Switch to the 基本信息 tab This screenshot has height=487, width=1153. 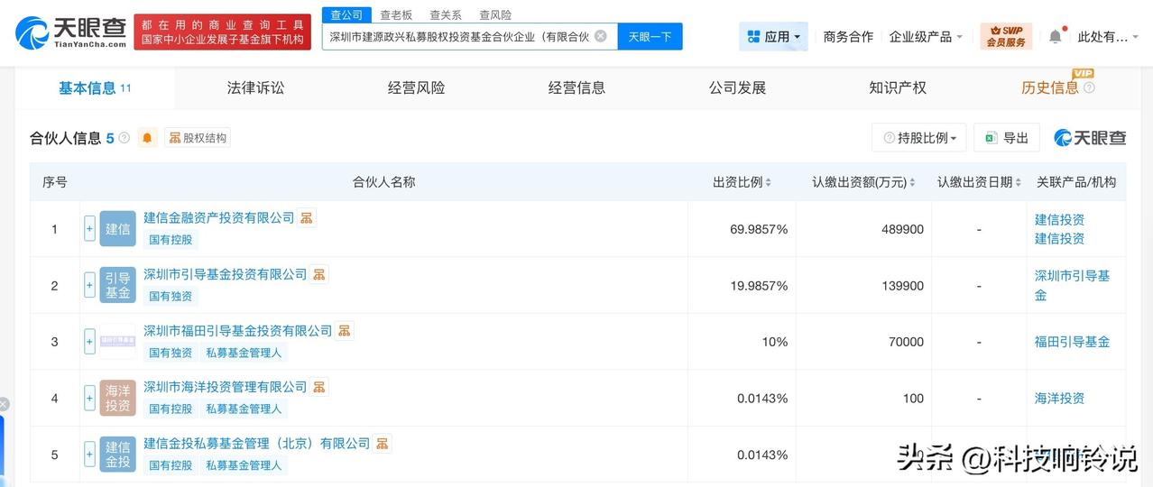coord(95,87)
